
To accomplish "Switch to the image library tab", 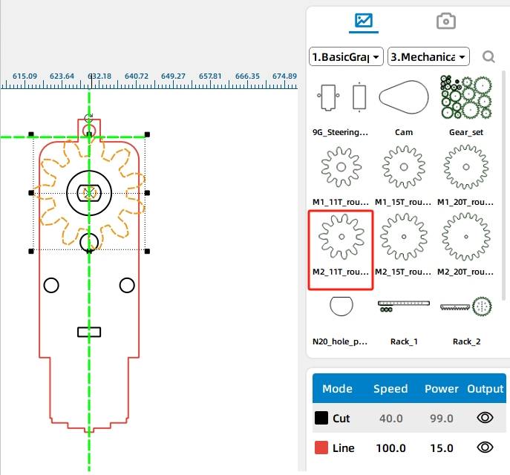I will 364,21.
